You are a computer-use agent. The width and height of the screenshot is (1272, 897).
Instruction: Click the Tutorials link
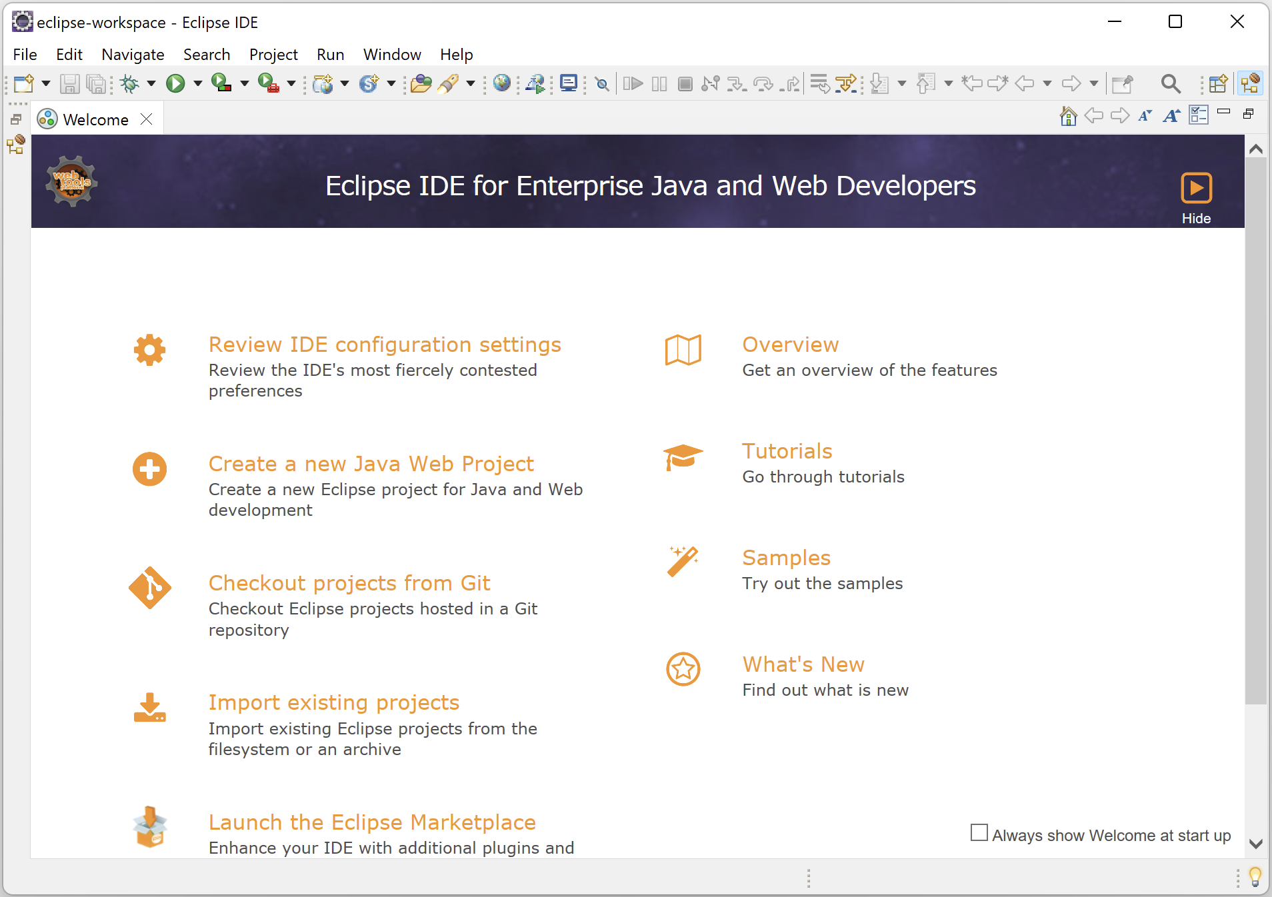pyautogui.click(x=787, y=451)
